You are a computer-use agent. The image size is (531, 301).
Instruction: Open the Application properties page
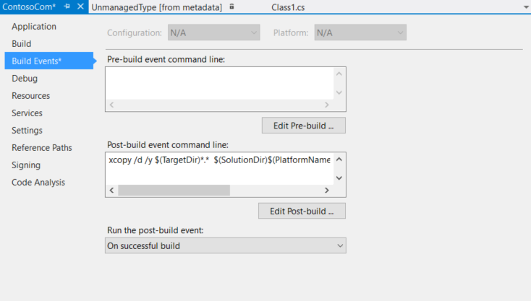pos(34,27)
